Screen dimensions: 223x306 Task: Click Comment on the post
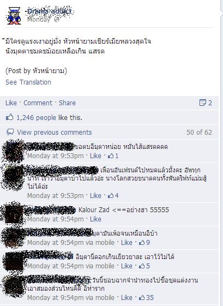pos(38,103)
